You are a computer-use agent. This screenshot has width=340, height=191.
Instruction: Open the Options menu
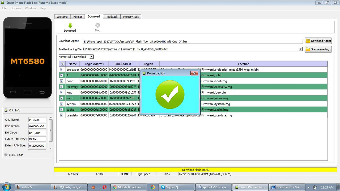point(16,8)
